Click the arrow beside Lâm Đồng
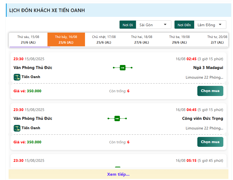 click(220, 24)
